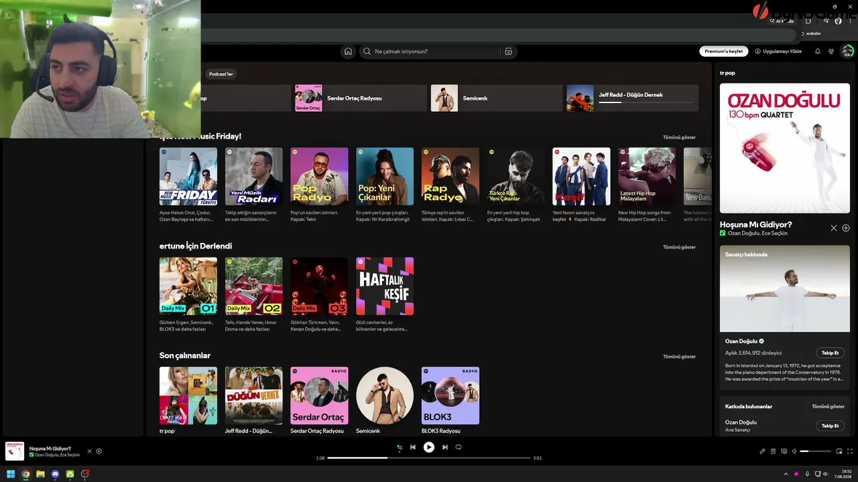Click the Son çalınanlar section heading
Viewport: 858px width, 482px height.
pos(185,355)
